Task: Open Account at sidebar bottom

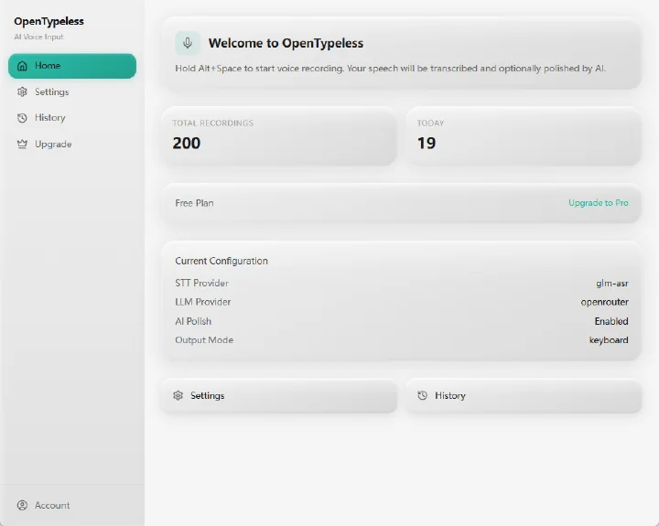Action: pos(72,505)
